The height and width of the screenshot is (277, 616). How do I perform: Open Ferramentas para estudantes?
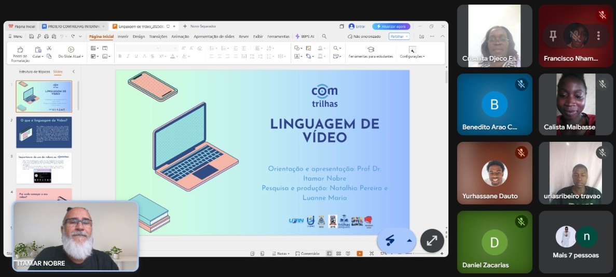pos(371,52)
